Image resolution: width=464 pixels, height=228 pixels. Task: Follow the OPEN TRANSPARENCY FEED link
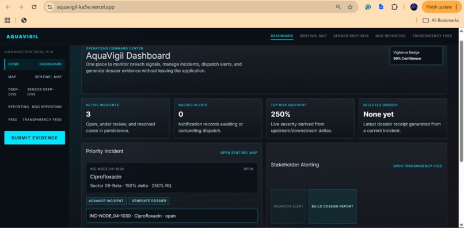coord(417,166)
